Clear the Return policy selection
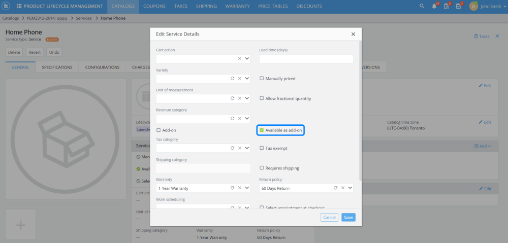Viewport: 508px width, 243px height. (343, 188)
